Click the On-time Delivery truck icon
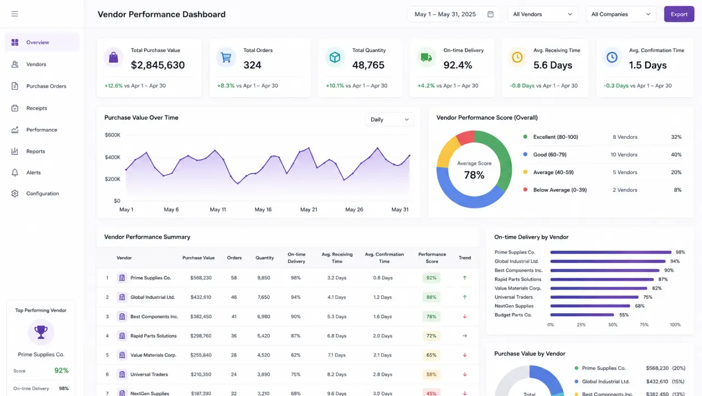Screen dimensions: 702x396 (426, 58)
